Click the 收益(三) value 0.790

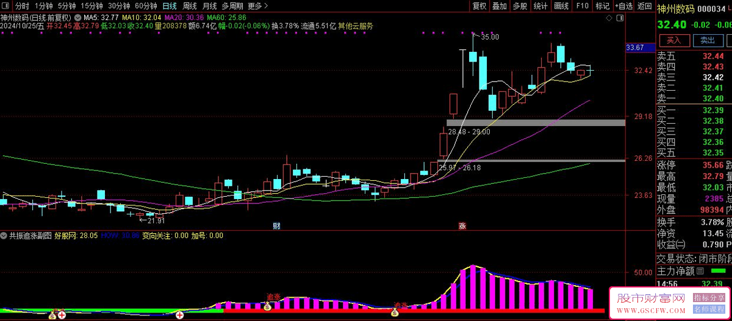713,244
